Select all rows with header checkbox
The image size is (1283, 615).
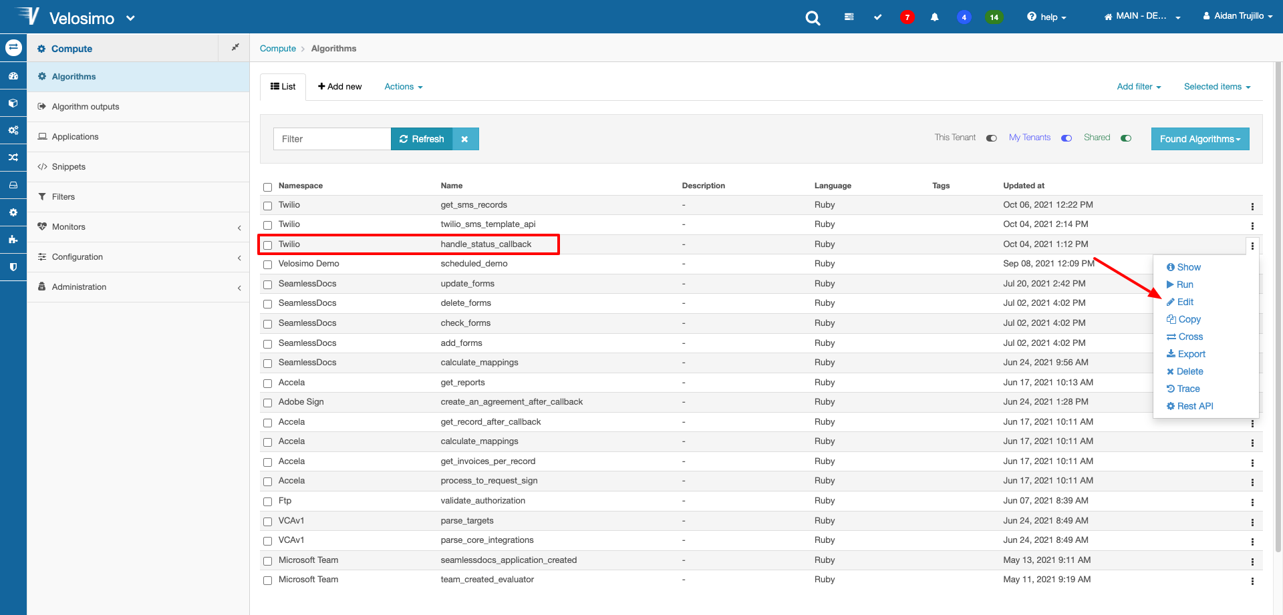point(267,187)
